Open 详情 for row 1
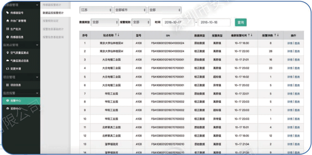The width and height of the screenshot is (312, 155). [x=290, y=43]
